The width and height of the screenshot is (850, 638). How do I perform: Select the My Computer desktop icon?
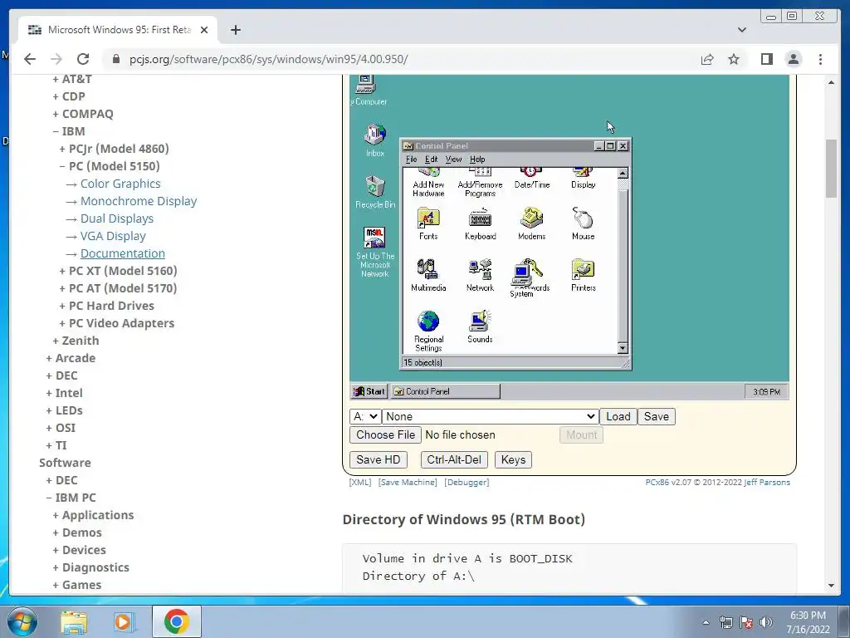pyautogui.click(x=369, y=90)
